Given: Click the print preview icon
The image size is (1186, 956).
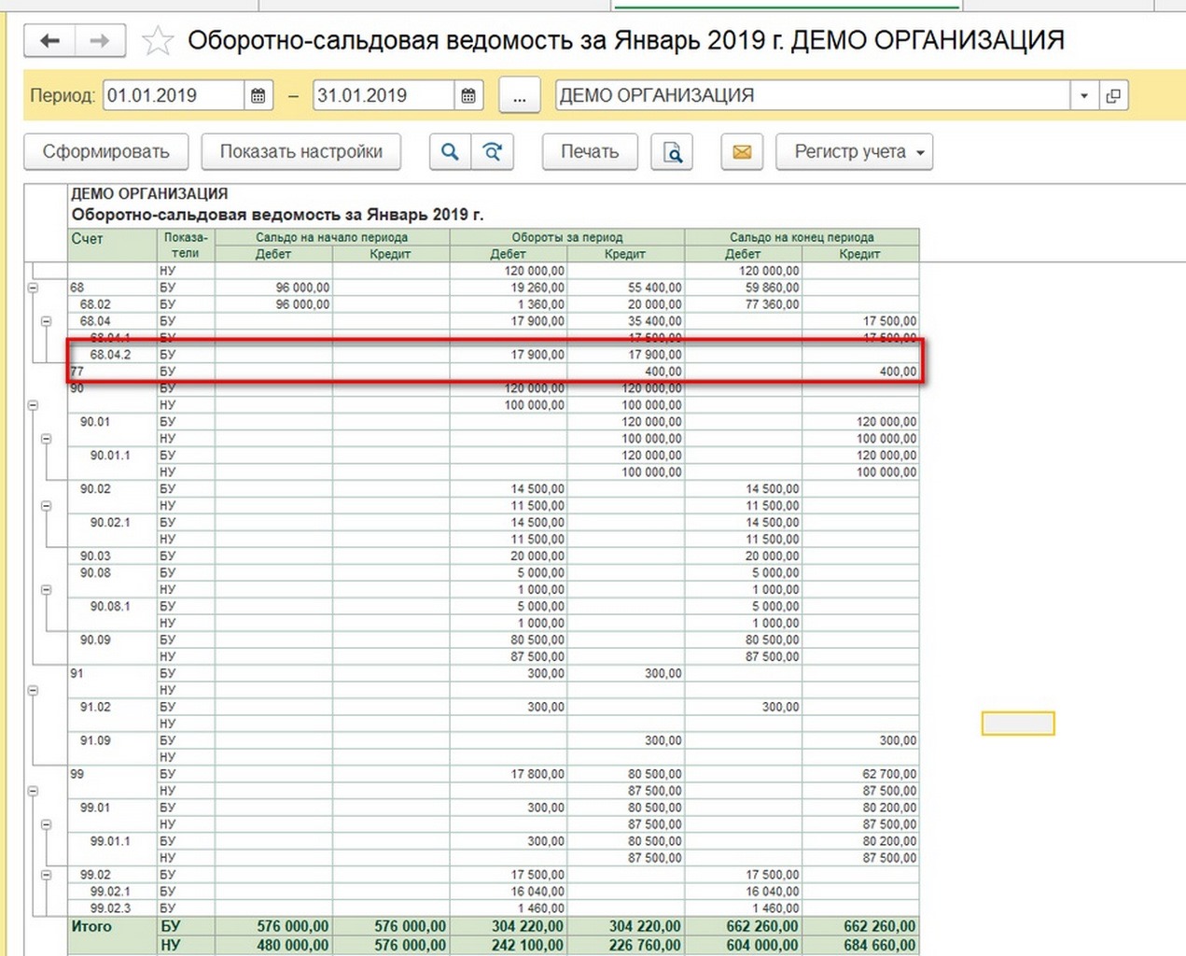Looking at the screenshot, I should tap(672, 152).
